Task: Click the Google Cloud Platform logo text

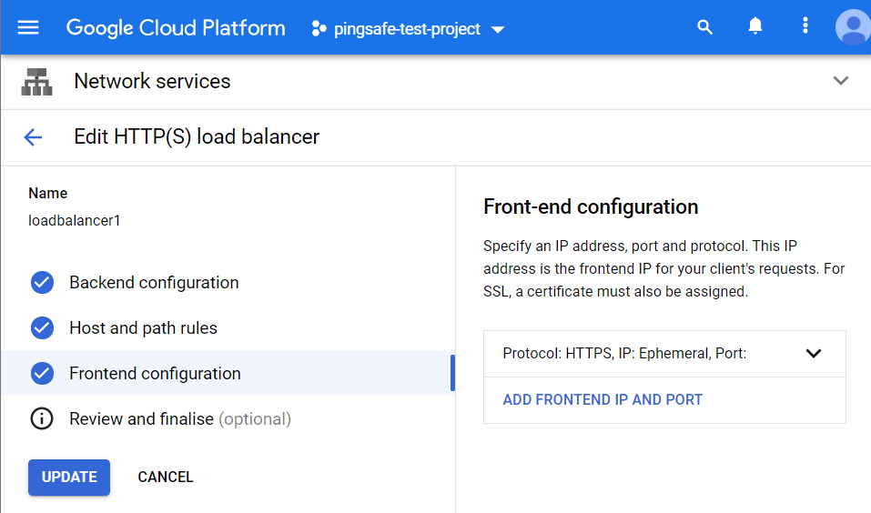Action: pos(176,28)
